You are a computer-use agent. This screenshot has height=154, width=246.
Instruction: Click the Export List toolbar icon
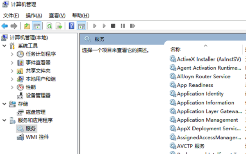click(x=59, y=26)
